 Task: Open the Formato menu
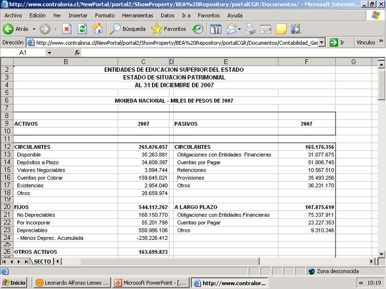105,16
